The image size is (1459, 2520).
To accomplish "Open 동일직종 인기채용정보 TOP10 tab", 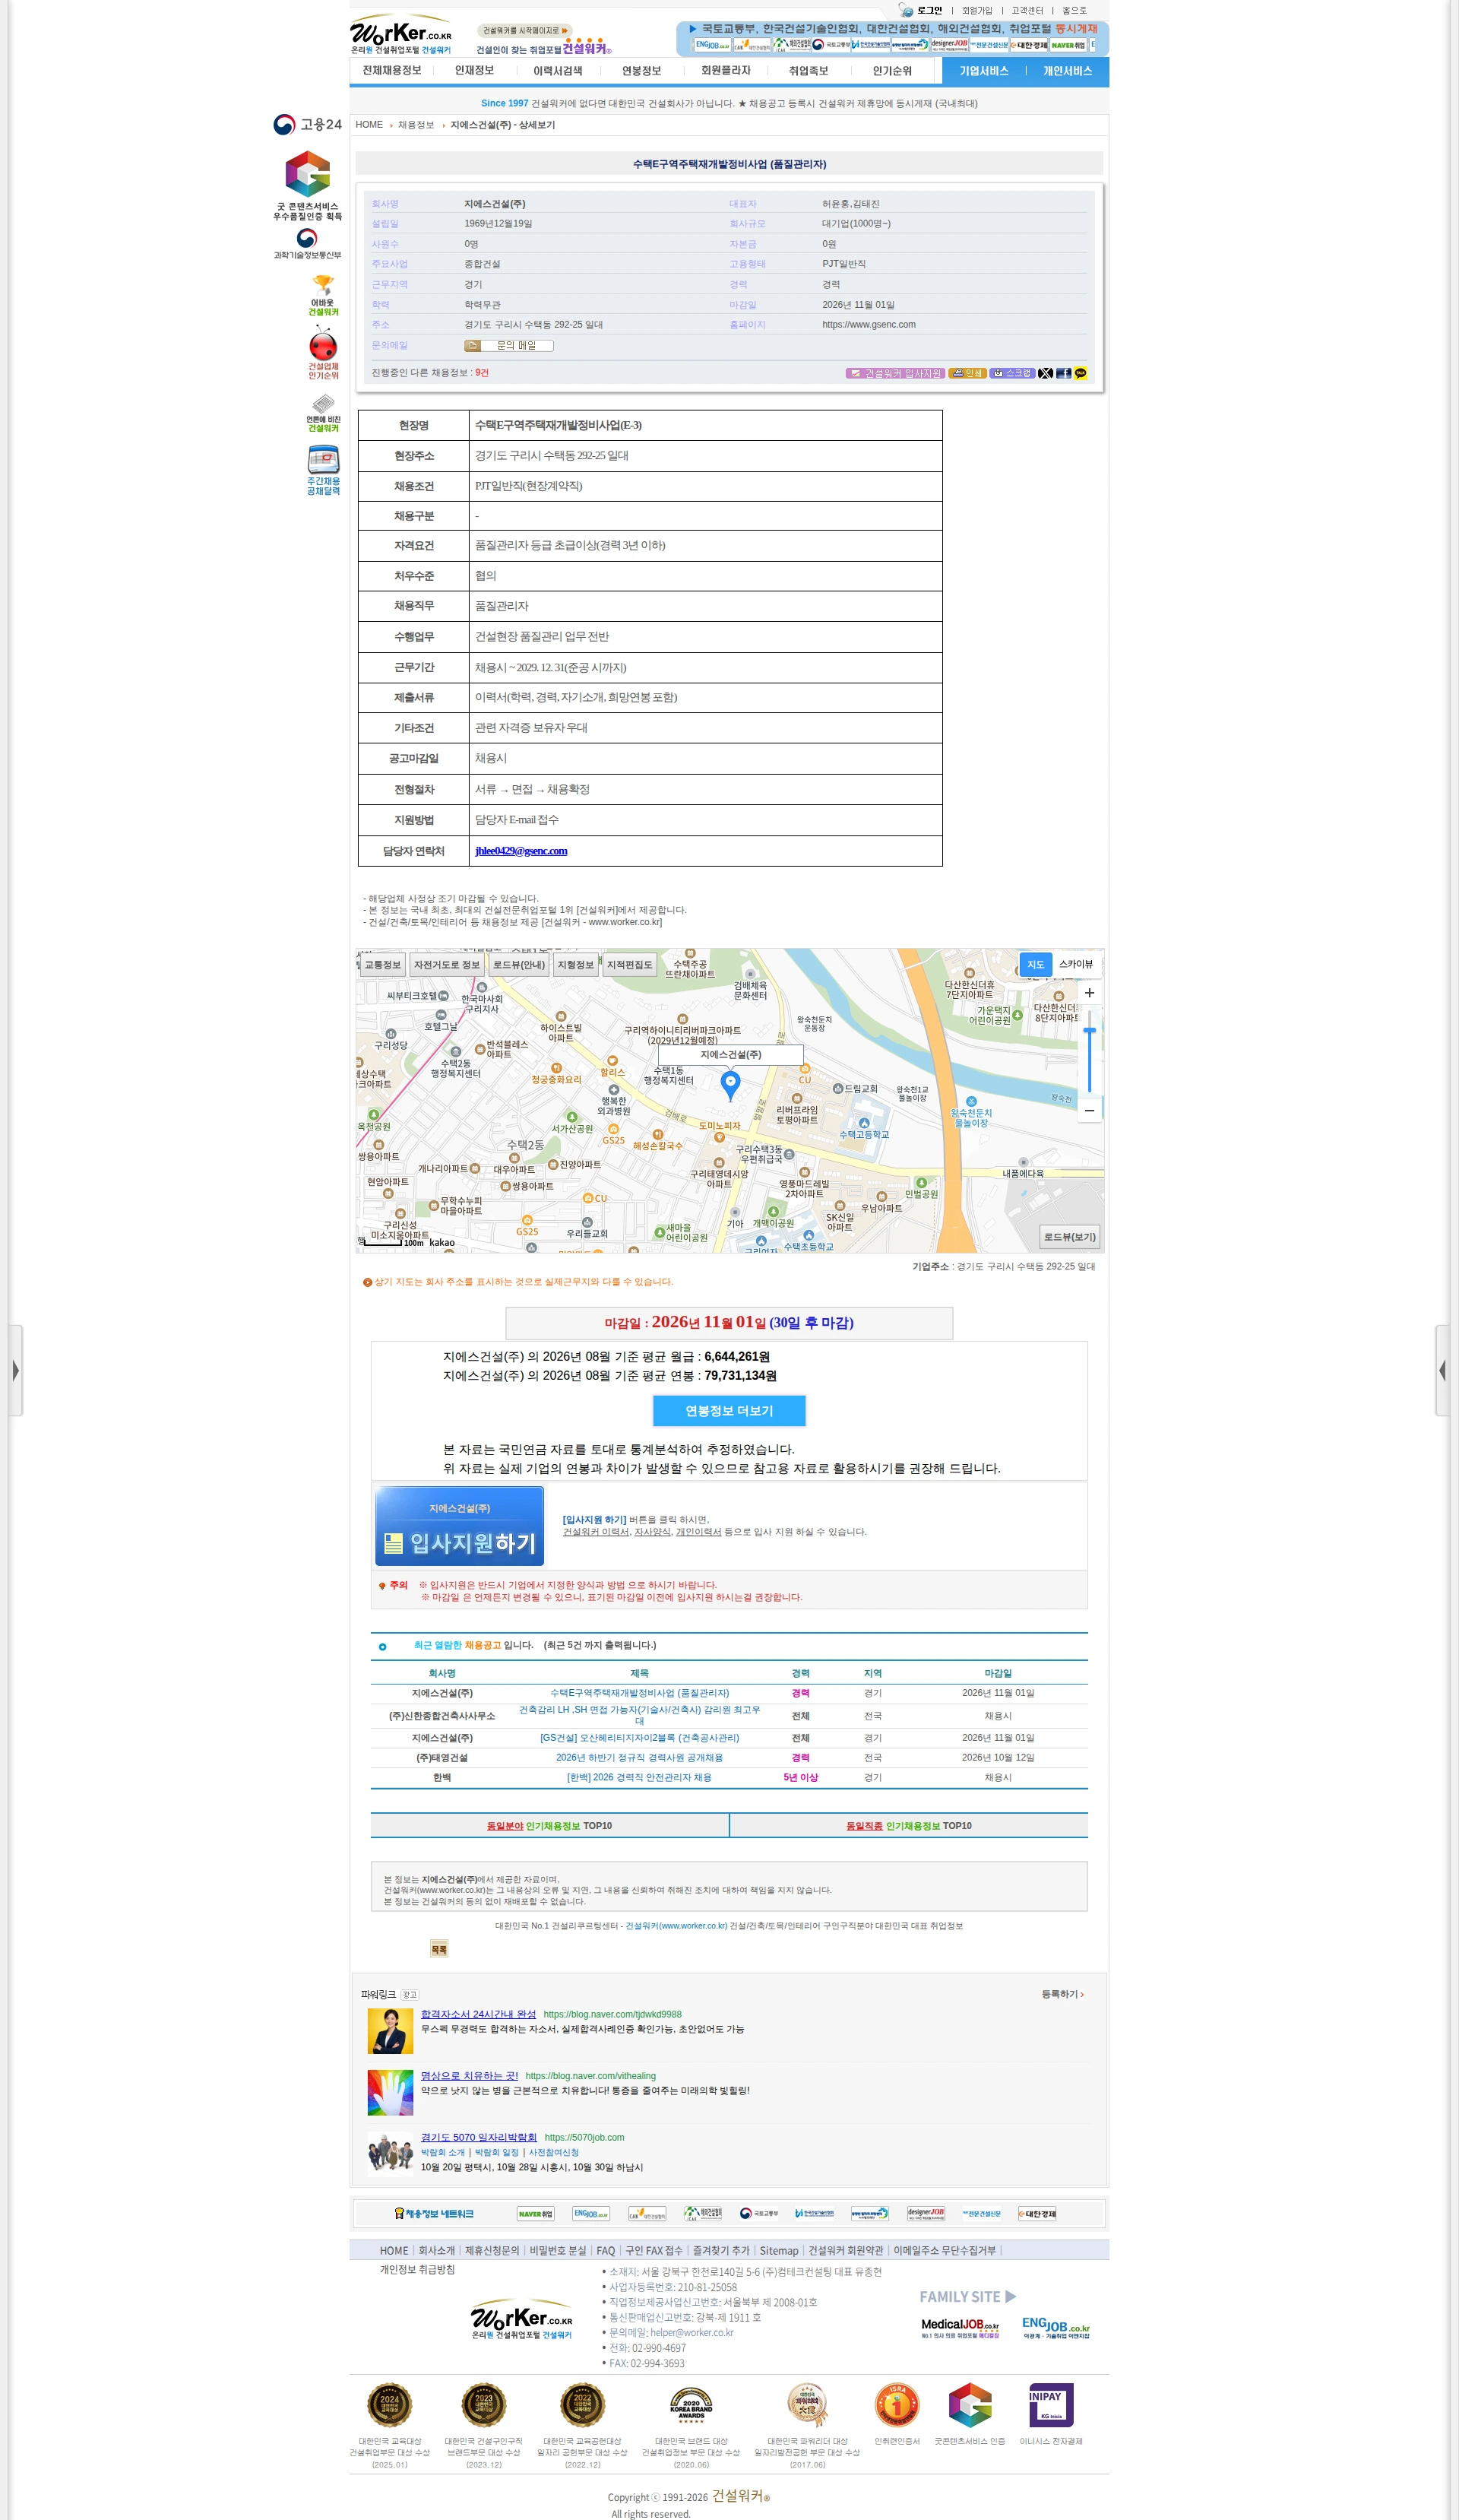I will 908,1826.
